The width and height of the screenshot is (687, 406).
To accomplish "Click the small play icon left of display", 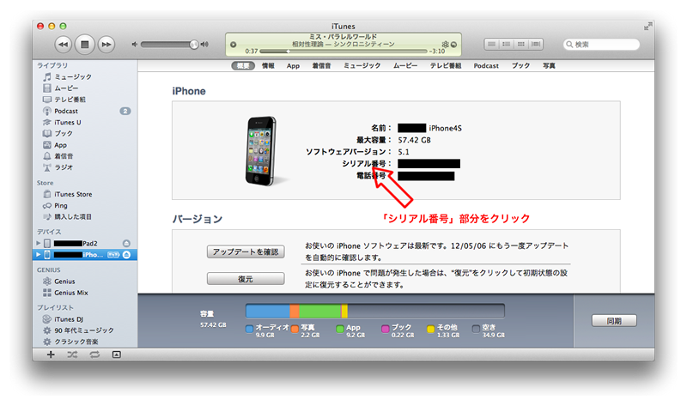I will (x=233, y=45).
